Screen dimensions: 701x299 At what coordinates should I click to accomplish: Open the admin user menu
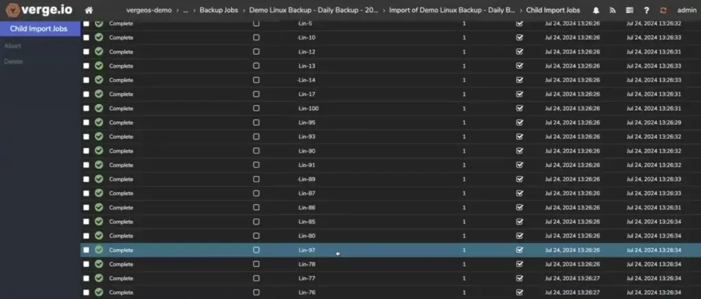click(x=686, y=10)
